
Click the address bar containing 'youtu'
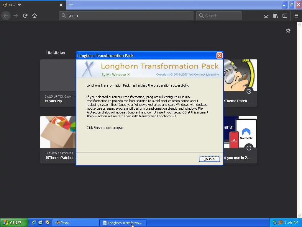(x=126, y=16)
